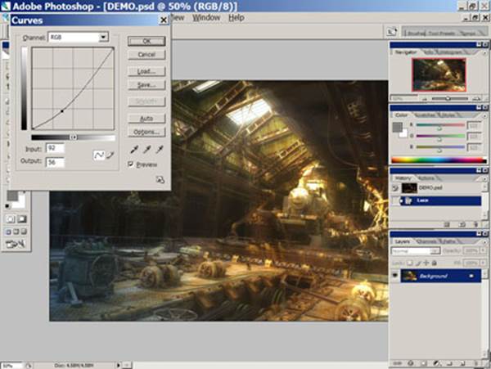Click the add layer mask icon
The image size is (491, 369).
coord(424,363)
